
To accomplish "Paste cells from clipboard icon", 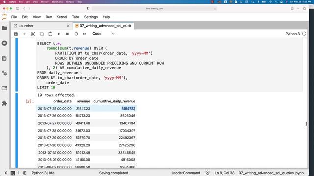I will tap(50, 34).
